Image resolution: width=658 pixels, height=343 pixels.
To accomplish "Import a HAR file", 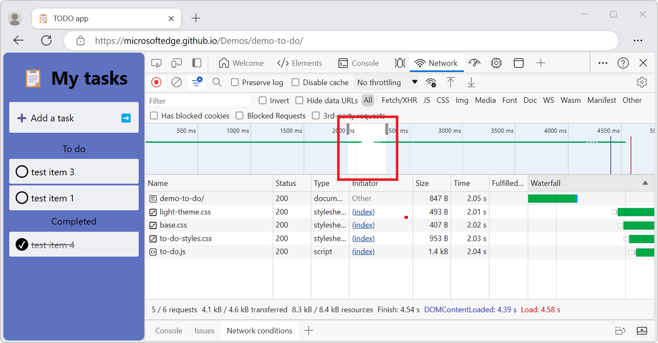I will (450, 82).
